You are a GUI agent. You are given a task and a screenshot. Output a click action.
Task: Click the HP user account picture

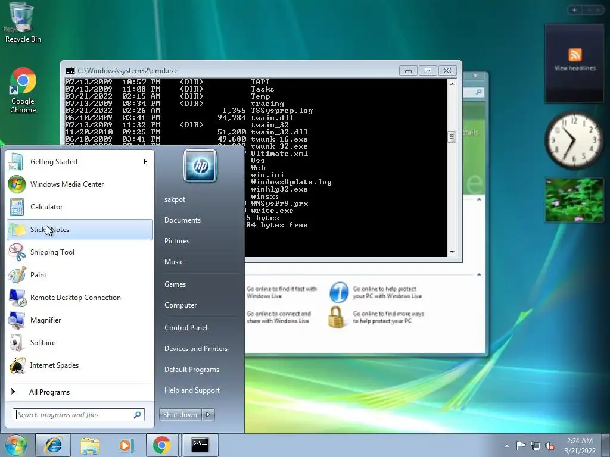tap(200, 165)
